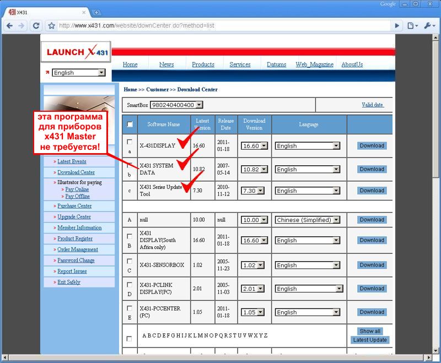Open the Purchase Center link
Screen dimensions: 441x363
(74, 206)
